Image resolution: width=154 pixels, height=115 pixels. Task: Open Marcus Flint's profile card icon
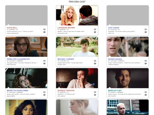coord(146,92)
